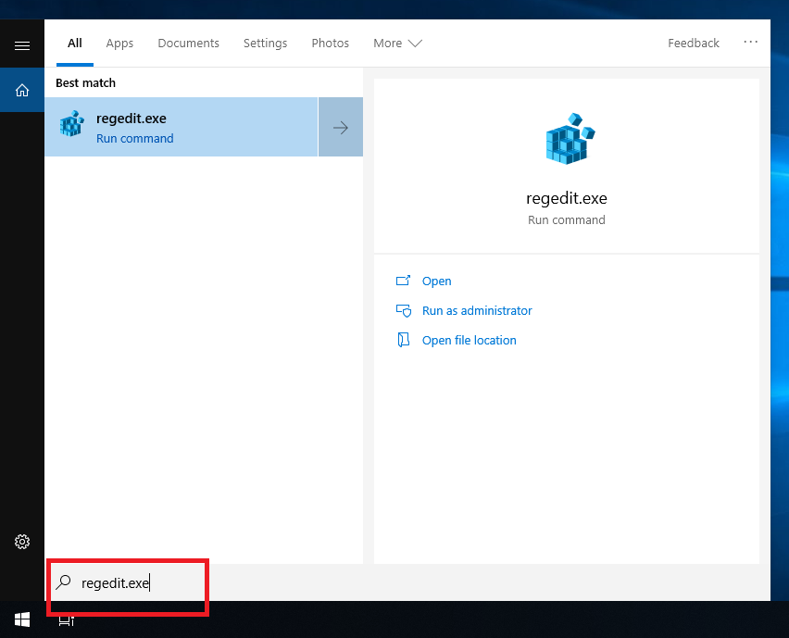Image resolution: width=789 pixels, height=638 pixels.
Task: Click the Open file location folder icon
Action: tap(403, 340)
